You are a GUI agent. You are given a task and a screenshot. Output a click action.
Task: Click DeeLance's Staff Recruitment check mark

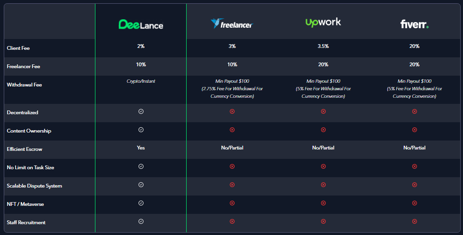coord(141,221)
